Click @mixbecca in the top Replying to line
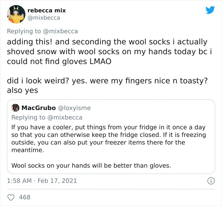The width and height of the screenshot is (222, 206). [x=60, y=31]
